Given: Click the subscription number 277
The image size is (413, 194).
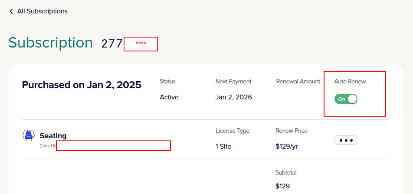Looking at the screenshot, I should [112, 44].
